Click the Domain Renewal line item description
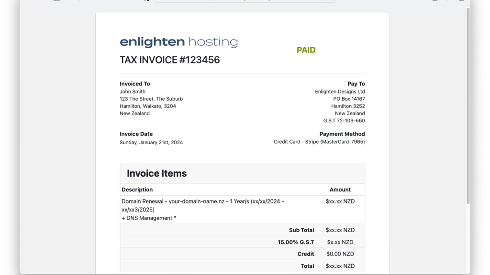This screenshot has height=275, width=490. click(x=202, y=205)
